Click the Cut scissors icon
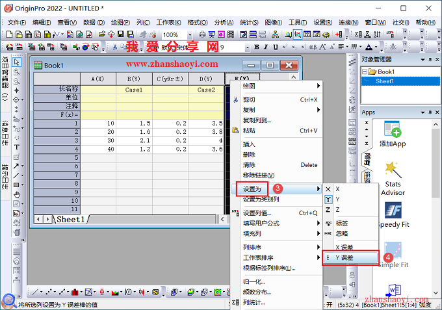 tap(115, 47)
